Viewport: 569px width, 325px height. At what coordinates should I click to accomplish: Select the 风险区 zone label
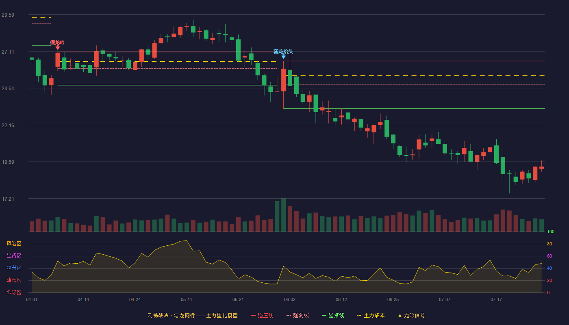(14, 244)
